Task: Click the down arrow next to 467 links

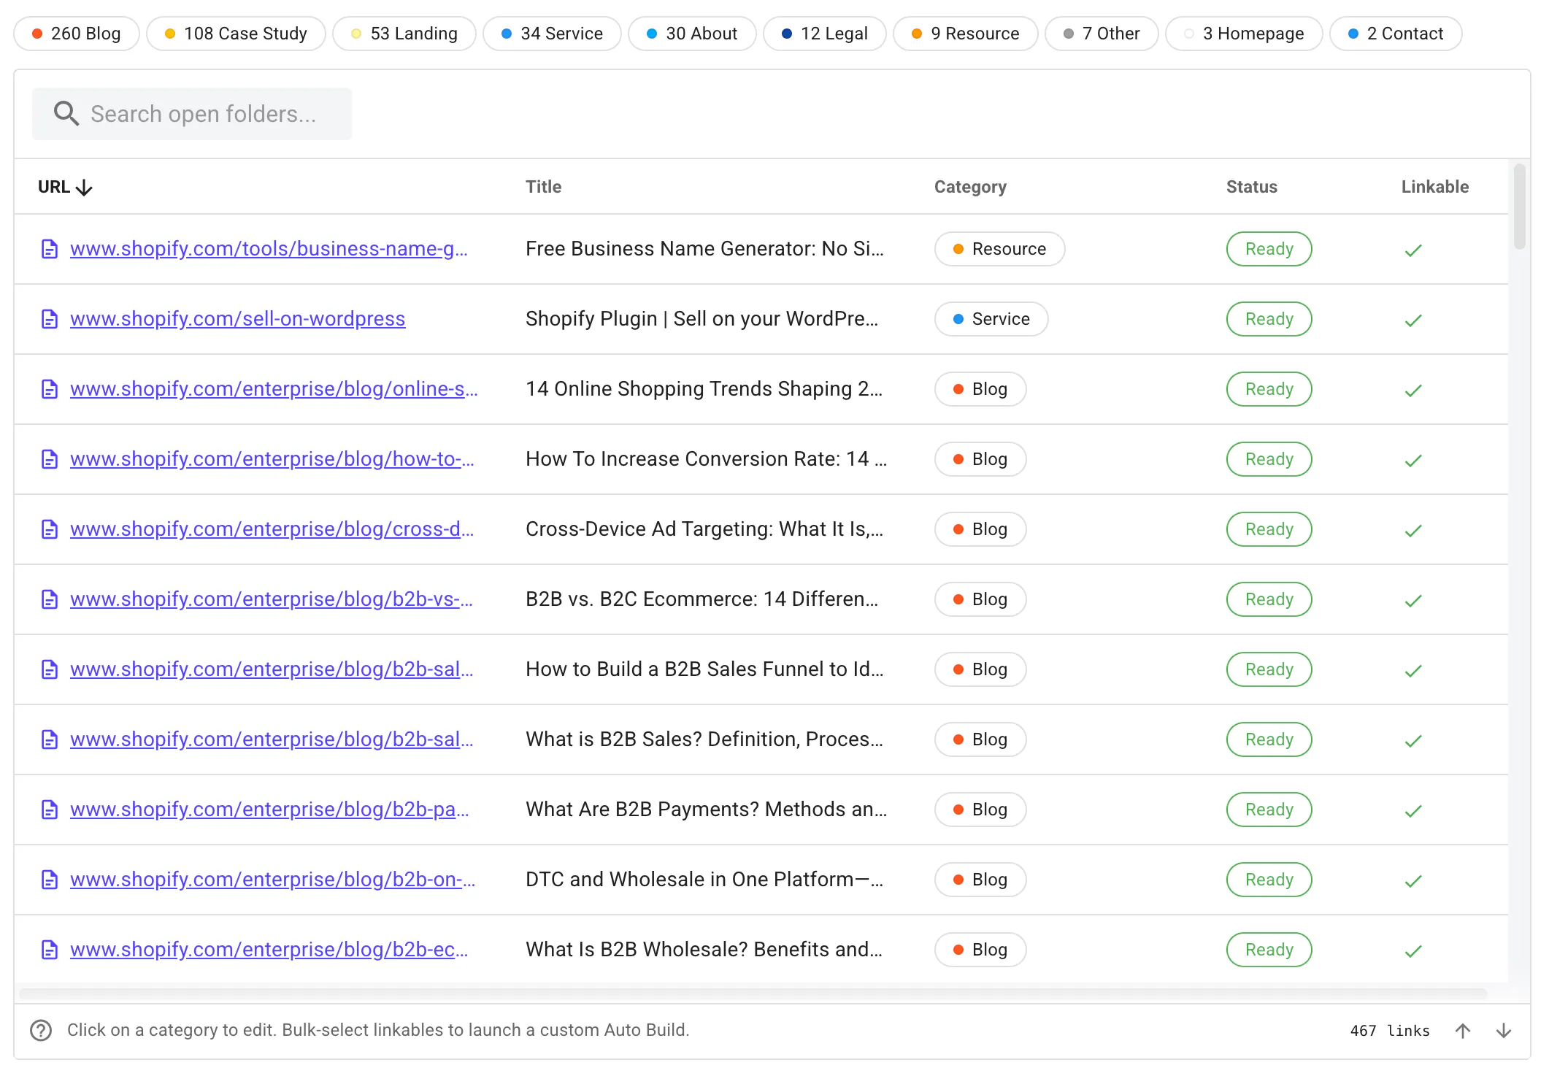Action: click(x=1504, y=1030)
